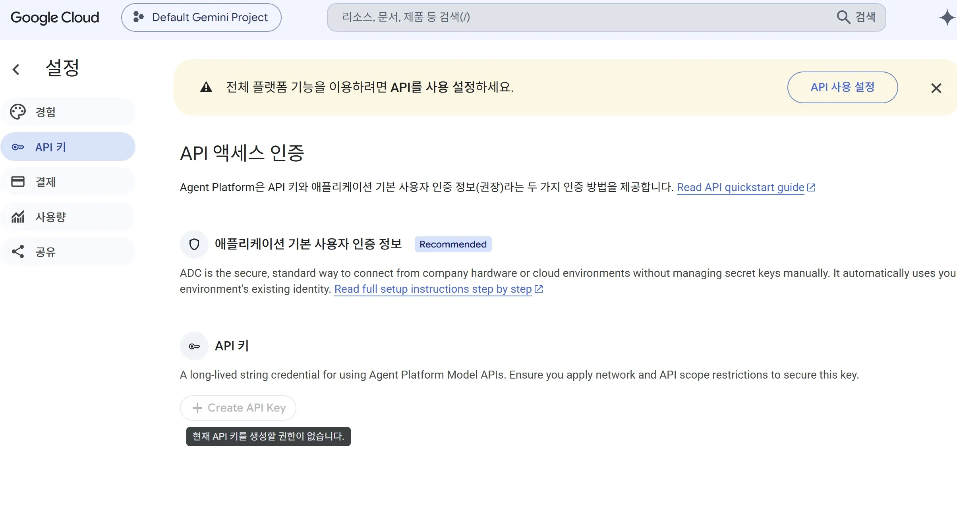
Task: Open the 경험 settings section
Action: tap(68, 112)
